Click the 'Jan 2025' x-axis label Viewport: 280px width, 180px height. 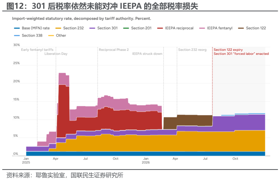(x=26, y=161)
